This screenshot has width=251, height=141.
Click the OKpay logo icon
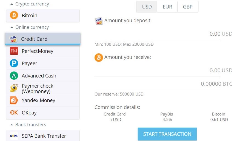(x=14, y=113)
